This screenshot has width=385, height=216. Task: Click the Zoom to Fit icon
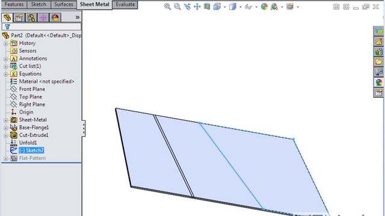coord(167,7)
